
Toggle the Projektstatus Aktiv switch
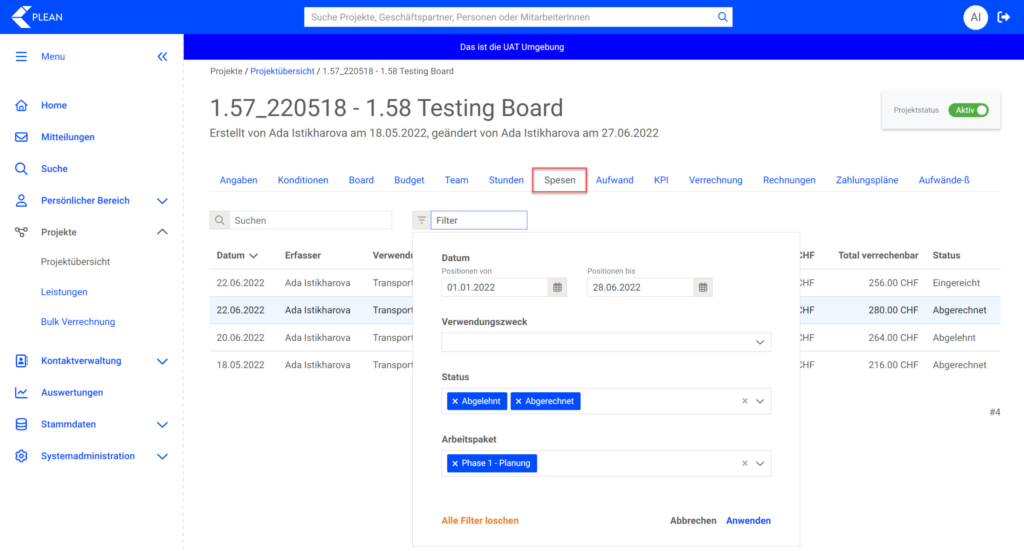(968, 110)
